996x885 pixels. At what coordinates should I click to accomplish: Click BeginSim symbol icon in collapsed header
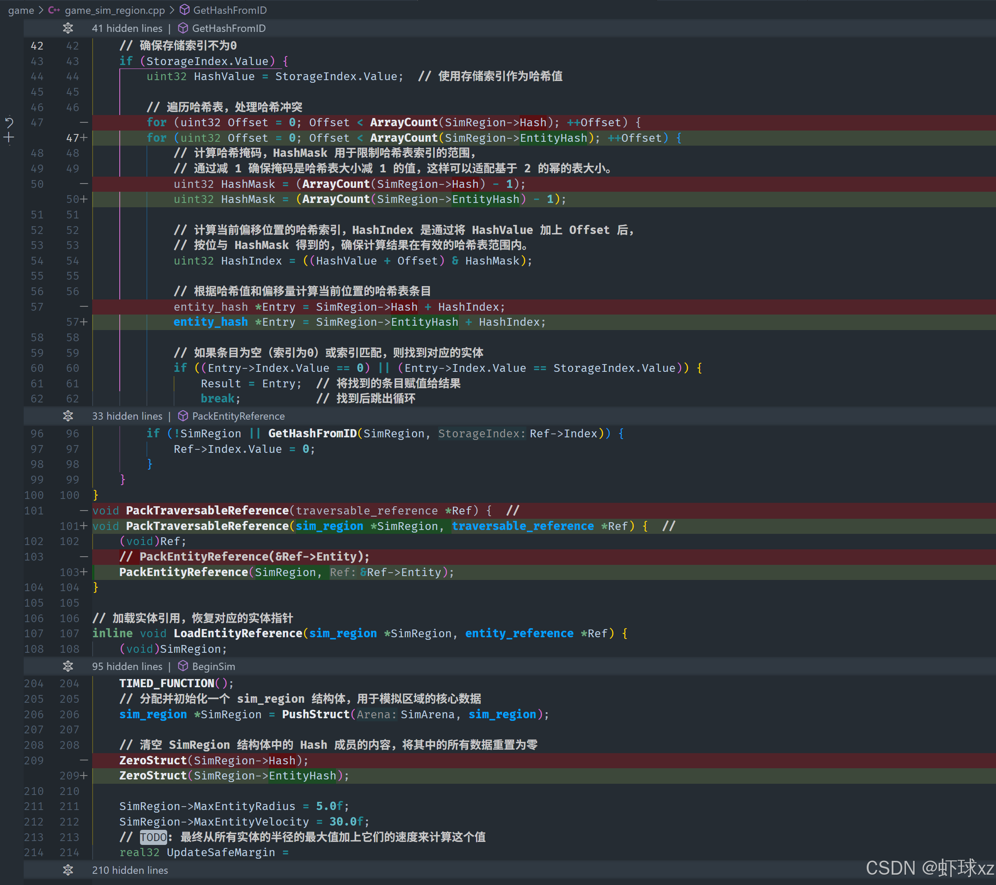coord(183,666)
